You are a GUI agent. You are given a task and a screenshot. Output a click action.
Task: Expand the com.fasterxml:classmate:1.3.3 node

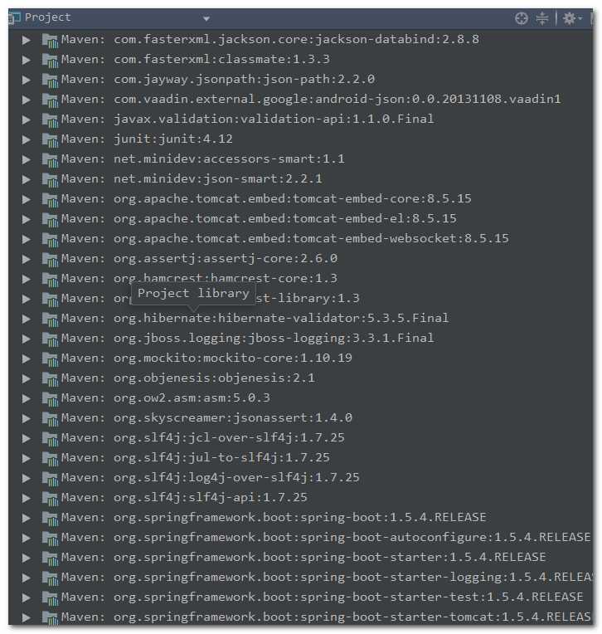pos(27,60)
